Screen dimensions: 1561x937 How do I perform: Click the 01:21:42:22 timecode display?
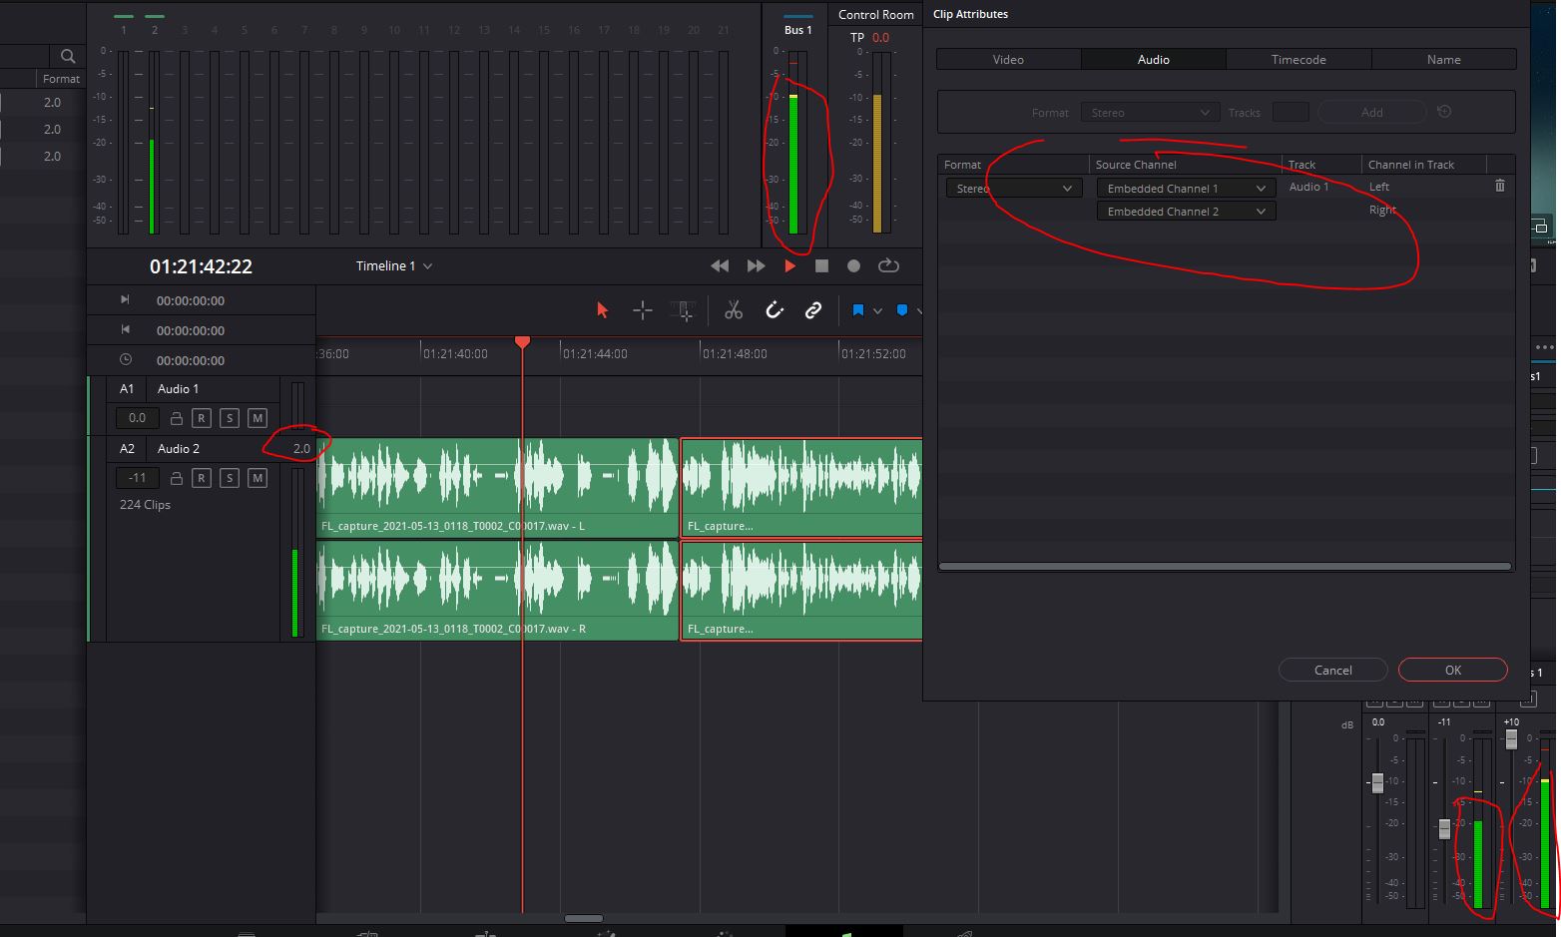(201, 266)
